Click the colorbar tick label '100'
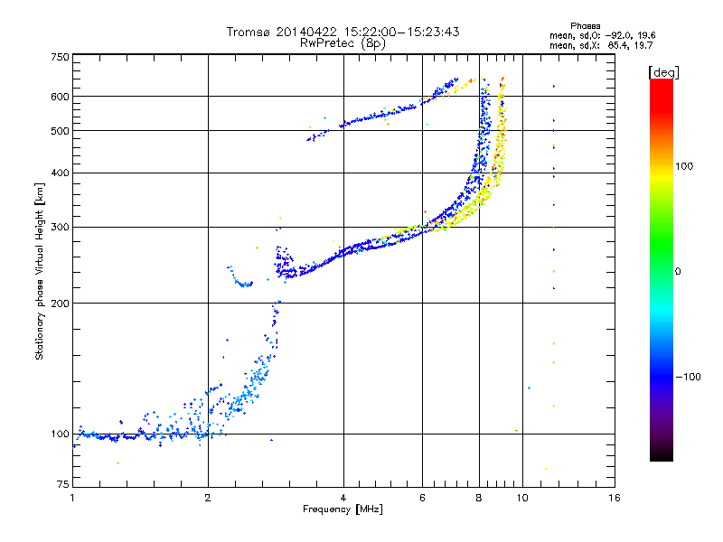 [684, 166]
